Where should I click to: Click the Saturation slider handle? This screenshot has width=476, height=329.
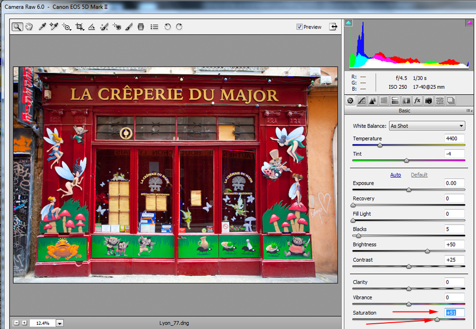coord(437,319)
